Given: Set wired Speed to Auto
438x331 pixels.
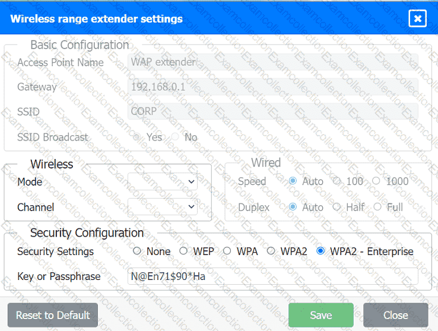Looking at the screenshot, I should click(293, 181).
